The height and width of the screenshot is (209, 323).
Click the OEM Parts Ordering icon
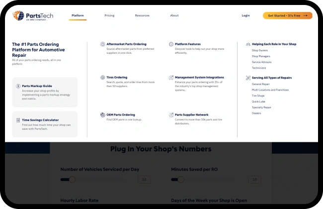pyautogui.click(x=102, y=115)
